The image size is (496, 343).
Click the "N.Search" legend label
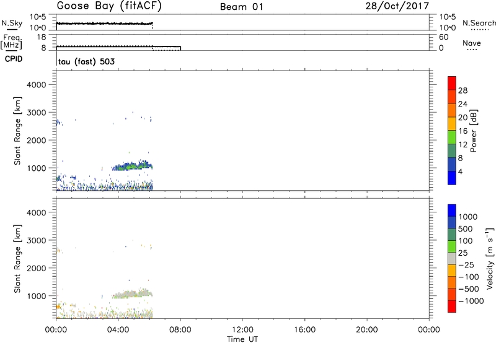point(479,23)
